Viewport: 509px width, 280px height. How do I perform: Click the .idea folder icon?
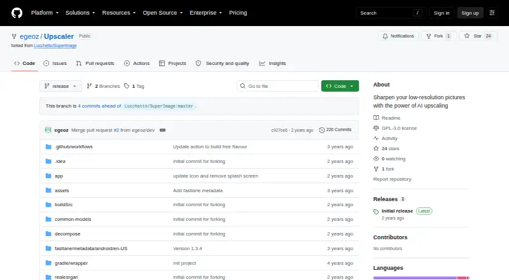point(48,161)
